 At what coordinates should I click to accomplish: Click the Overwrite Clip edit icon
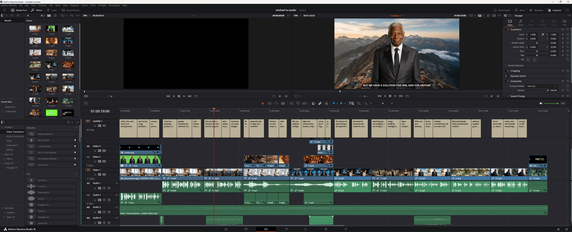click(298, 103)
